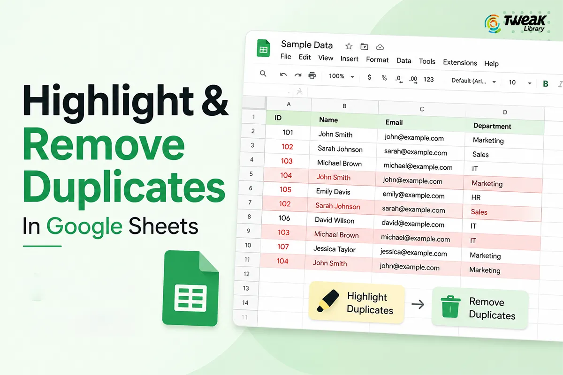Rename the Sample Data title

coord(307,45)
